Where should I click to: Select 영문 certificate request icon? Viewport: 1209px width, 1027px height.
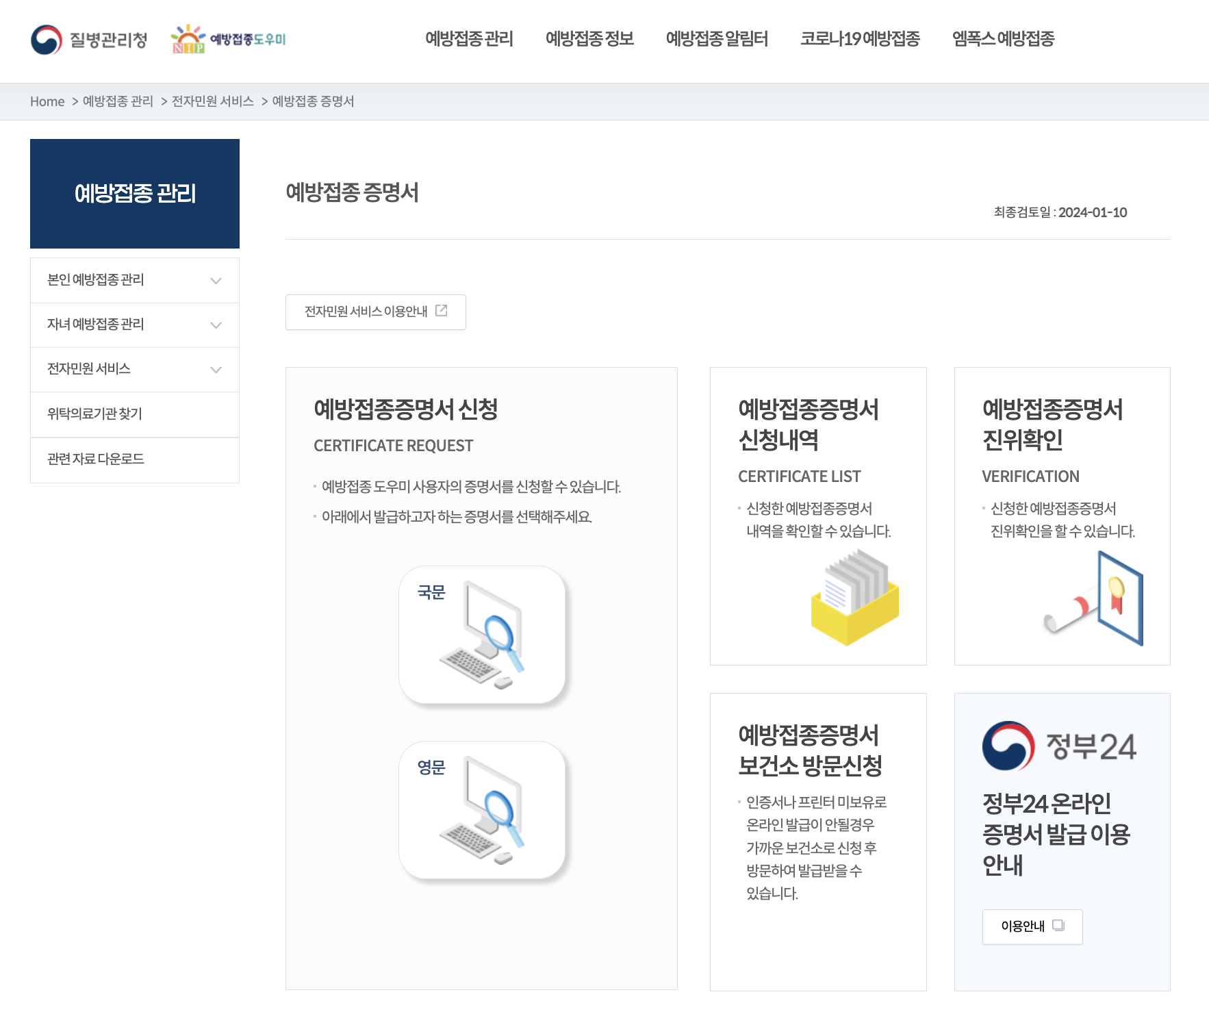(x=482, y=810)
